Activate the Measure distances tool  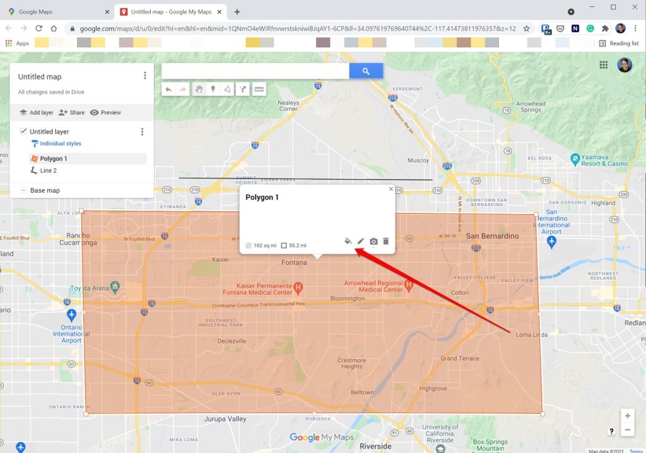point(259,89)
